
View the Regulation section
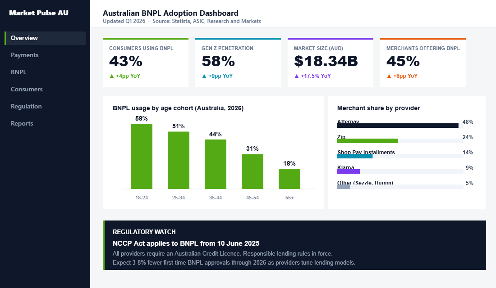click(26, 106)
